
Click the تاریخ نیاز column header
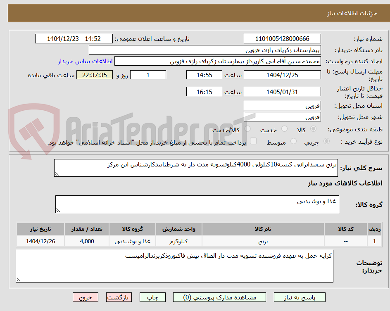(x=40, y=229)
